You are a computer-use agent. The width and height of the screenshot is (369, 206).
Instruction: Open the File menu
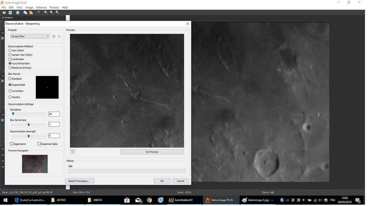[4, 8]
